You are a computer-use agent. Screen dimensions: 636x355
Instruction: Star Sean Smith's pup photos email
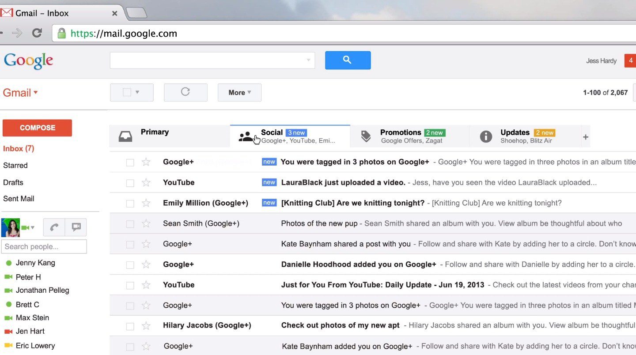click(146, 223)
